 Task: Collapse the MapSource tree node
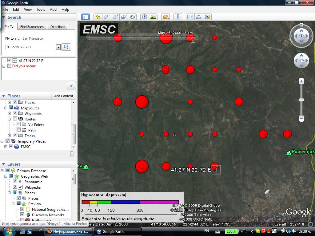coord(6,108)
